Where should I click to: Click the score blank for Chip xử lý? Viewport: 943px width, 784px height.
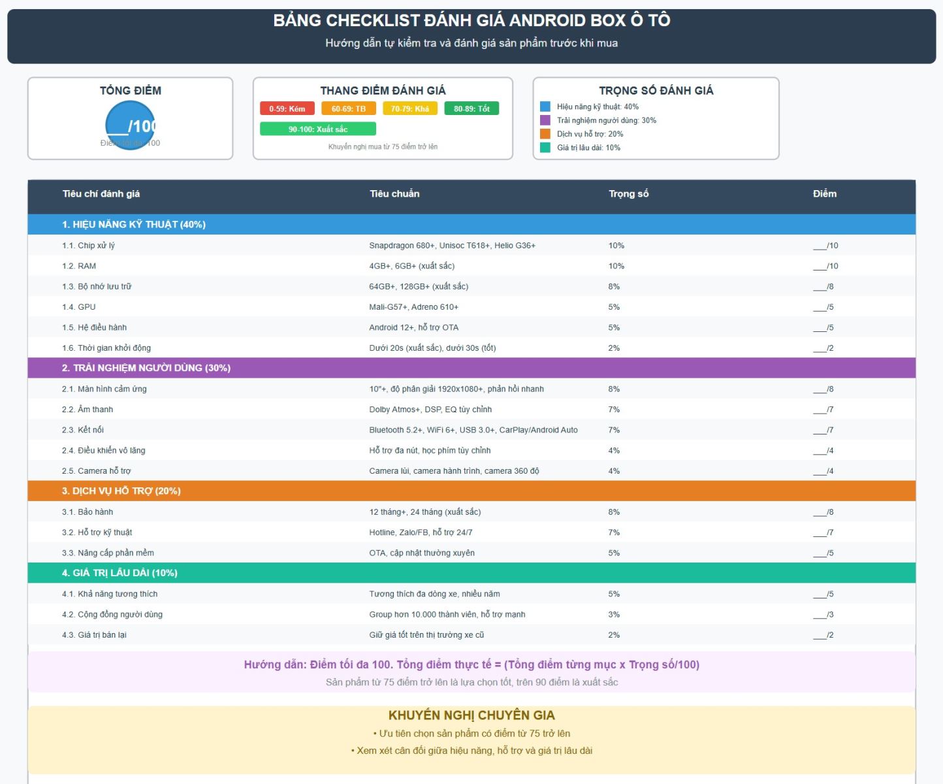[825, 246]
